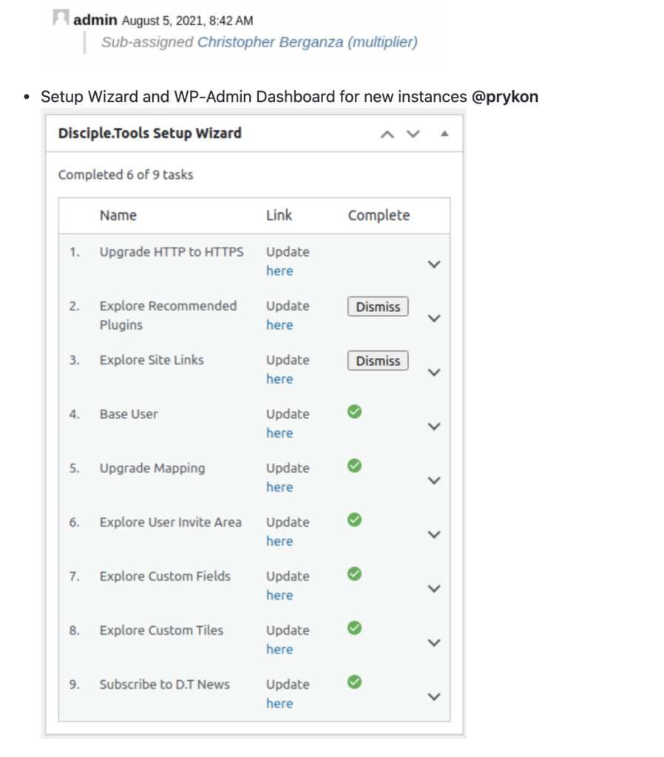Open 'here' link for Upgrade HTTP to HTTPS
This screenshot has width=664, height=757.
280,271
